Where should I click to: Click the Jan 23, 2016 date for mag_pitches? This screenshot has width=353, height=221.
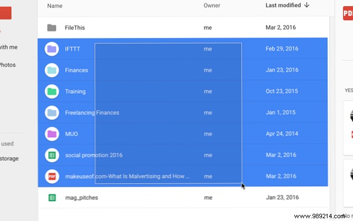[x=282, y=197]
